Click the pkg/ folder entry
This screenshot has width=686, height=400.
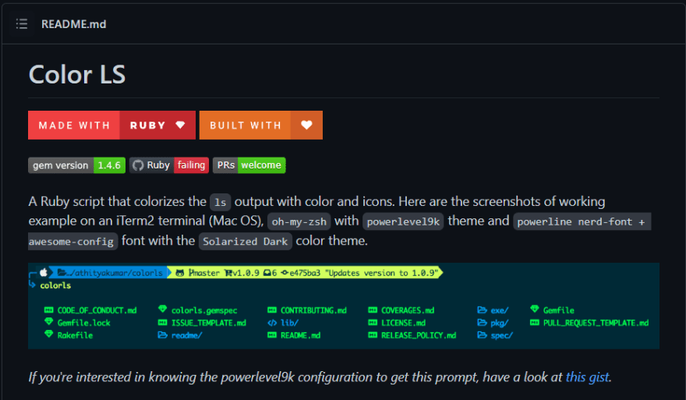[499, 323]
